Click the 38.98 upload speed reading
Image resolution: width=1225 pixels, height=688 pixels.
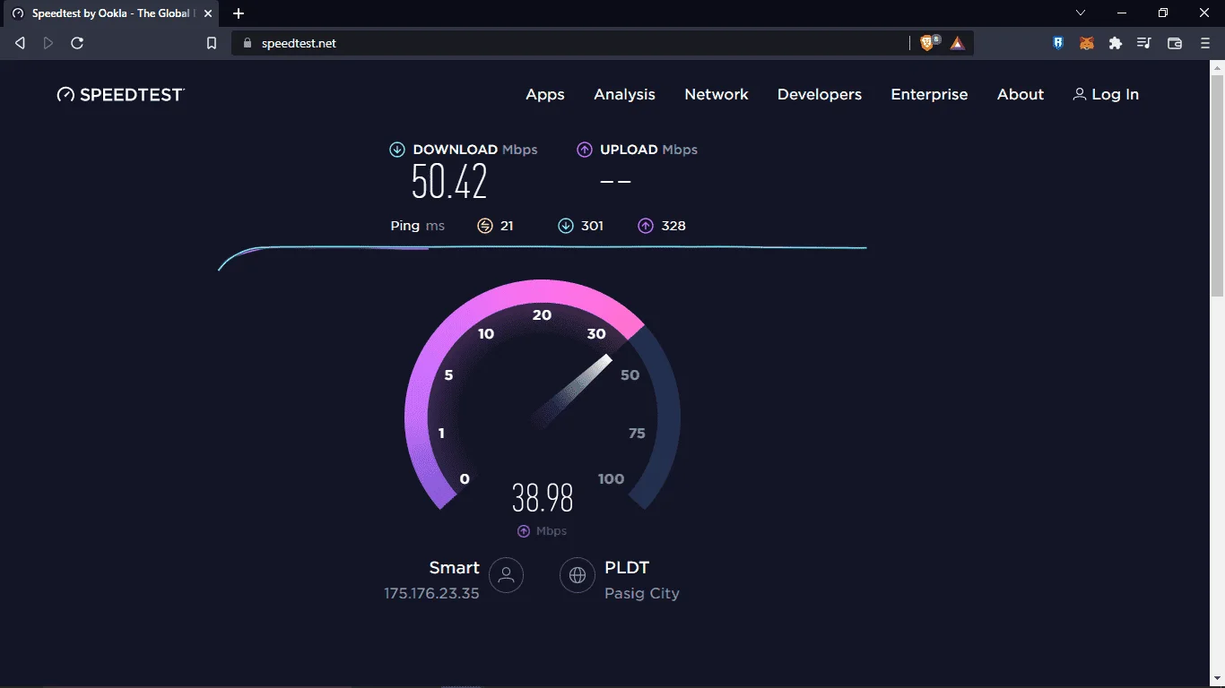[543, 497]
